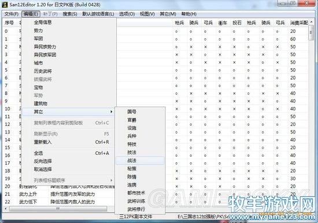The width and height of the screenshot is (318, 223).
Task: Select row number 16 in the list
Action: pyautogui.click(x=8, y=155)
